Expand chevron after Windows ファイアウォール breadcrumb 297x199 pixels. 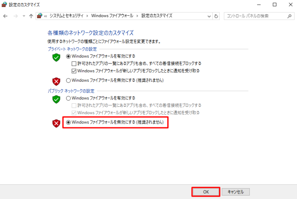point(137,16)
